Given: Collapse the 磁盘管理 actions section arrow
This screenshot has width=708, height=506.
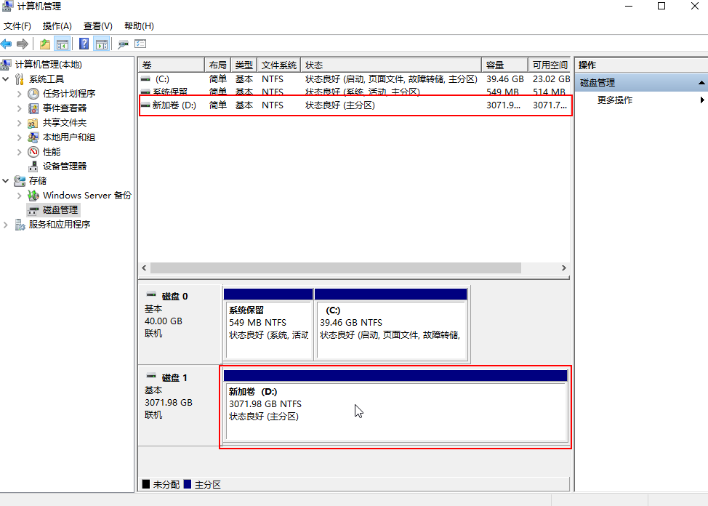Looking at the screenshot, I should click(701, 83).
